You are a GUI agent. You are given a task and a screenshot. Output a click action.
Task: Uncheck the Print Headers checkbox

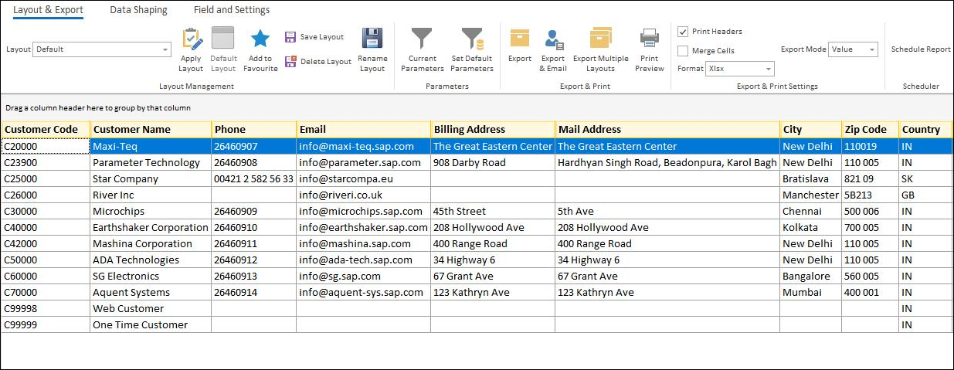[683, 32]
